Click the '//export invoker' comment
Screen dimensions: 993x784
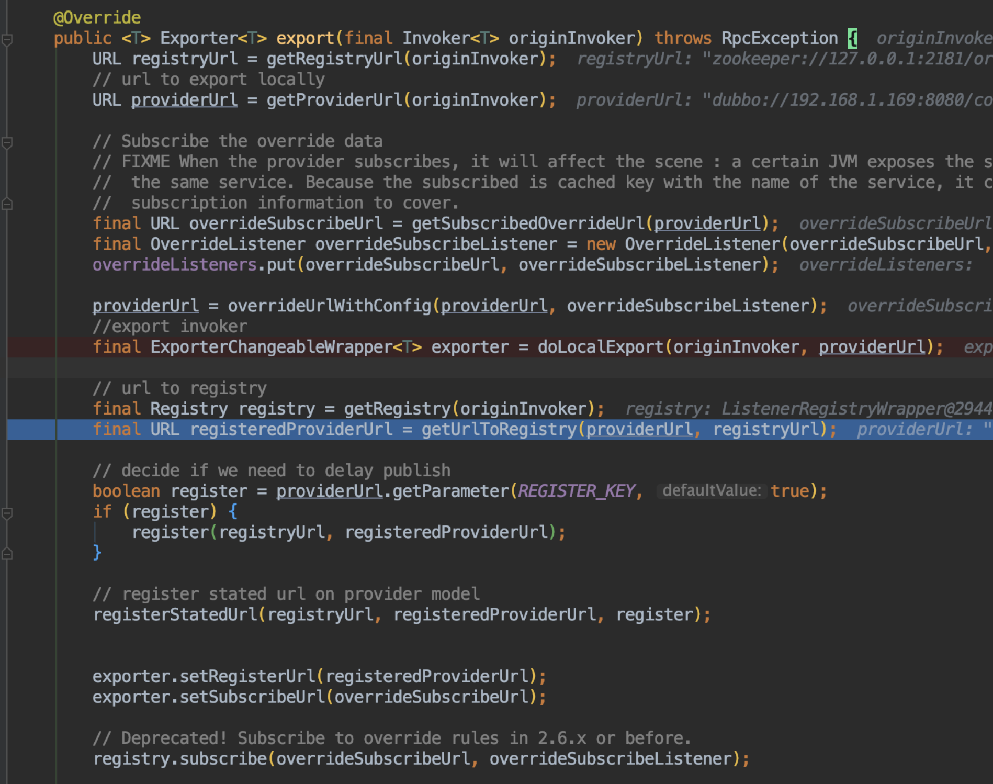pos(170,327)
